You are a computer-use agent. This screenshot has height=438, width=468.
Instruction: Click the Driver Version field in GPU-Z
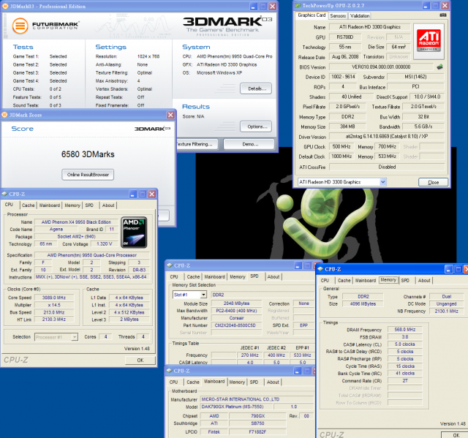coord(387,136)
